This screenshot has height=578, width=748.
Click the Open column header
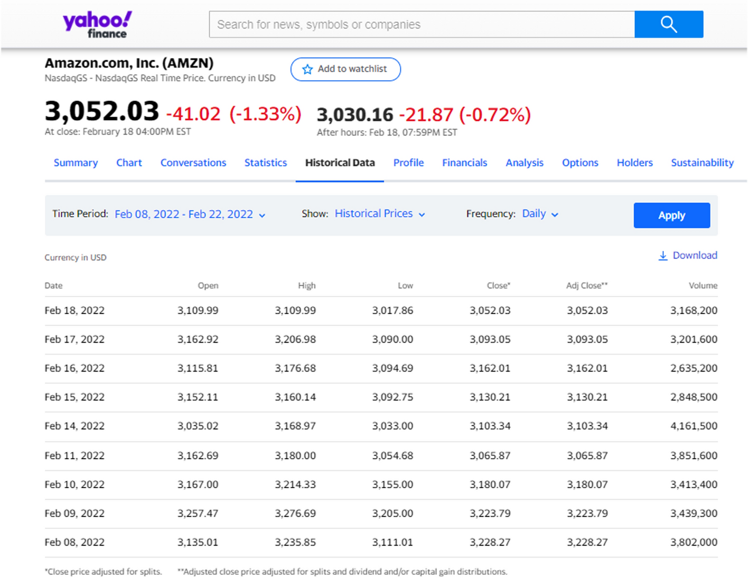click(208, 286)
